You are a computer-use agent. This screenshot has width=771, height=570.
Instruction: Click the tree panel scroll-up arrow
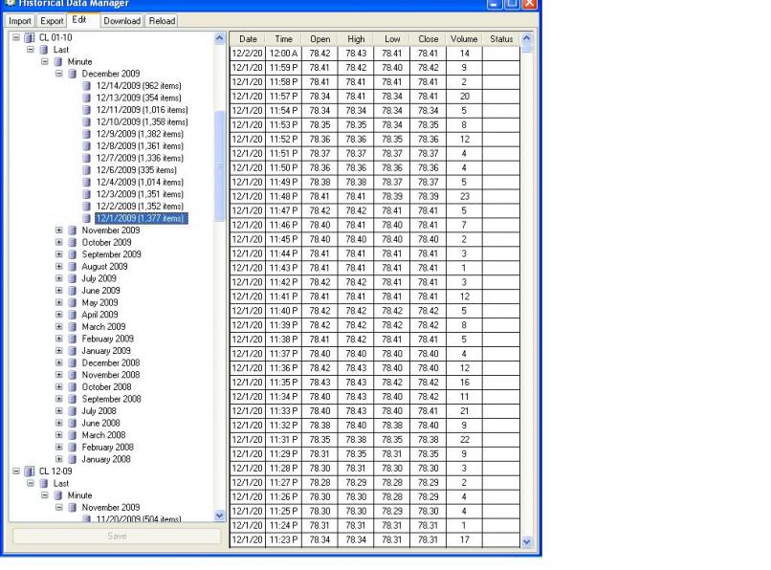220,38
